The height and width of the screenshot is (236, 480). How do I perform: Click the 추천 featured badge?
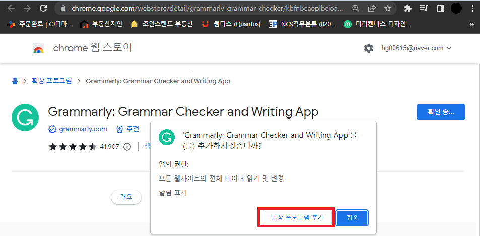(x=128, y=129)
